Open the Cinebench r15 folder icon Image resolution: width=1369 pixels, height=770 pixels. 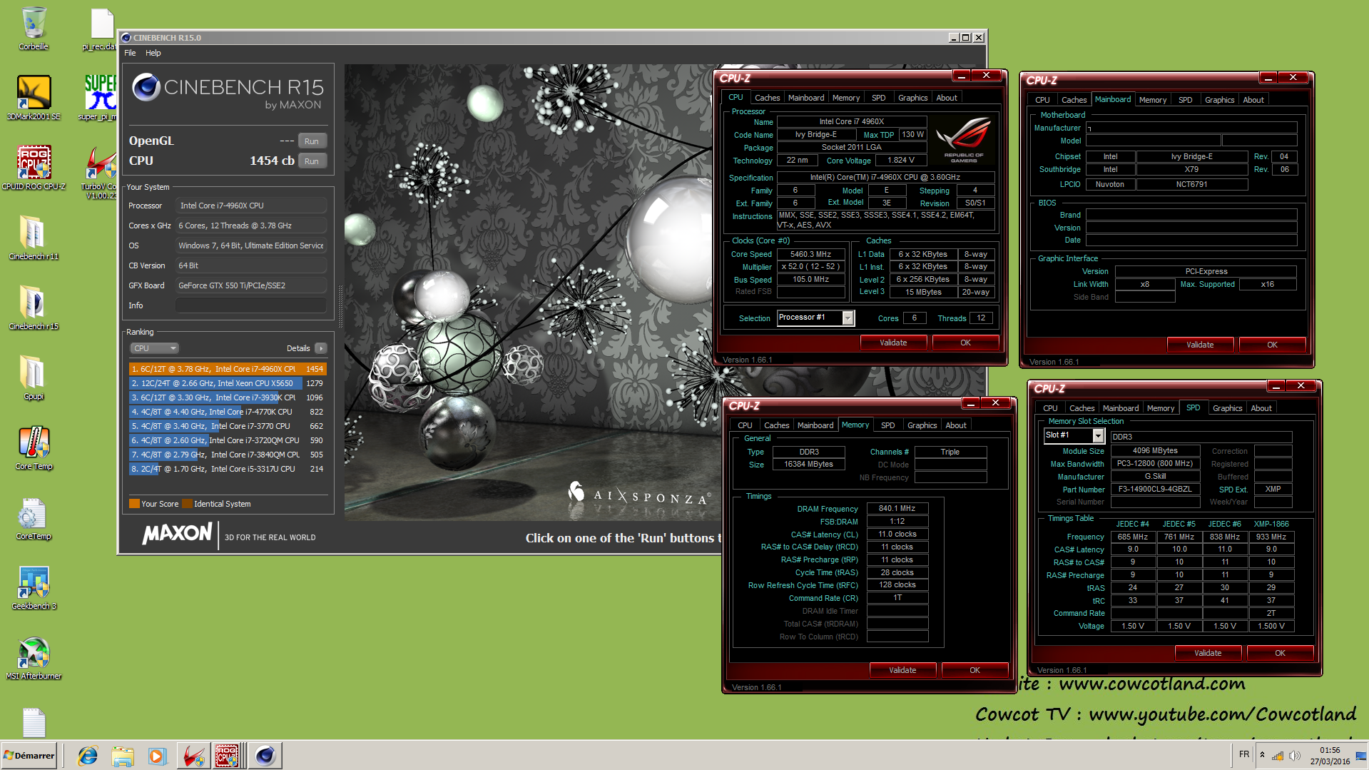(34, 308)
